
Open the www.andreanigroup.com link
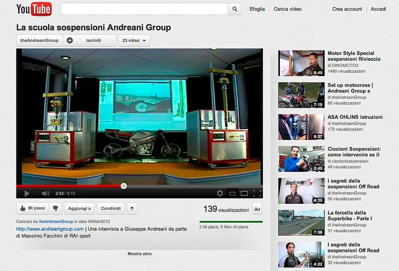(50, 229)
